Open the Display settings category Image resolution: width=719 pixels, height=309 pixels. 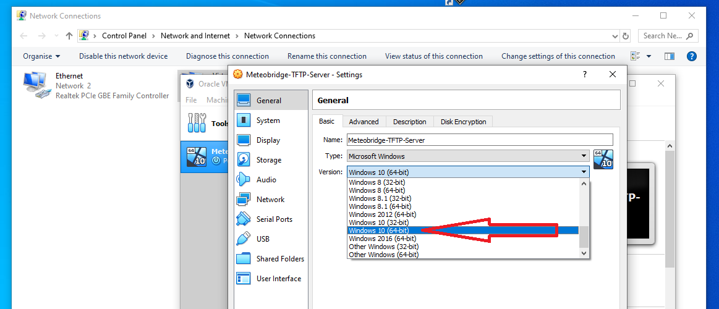(268, 140)
